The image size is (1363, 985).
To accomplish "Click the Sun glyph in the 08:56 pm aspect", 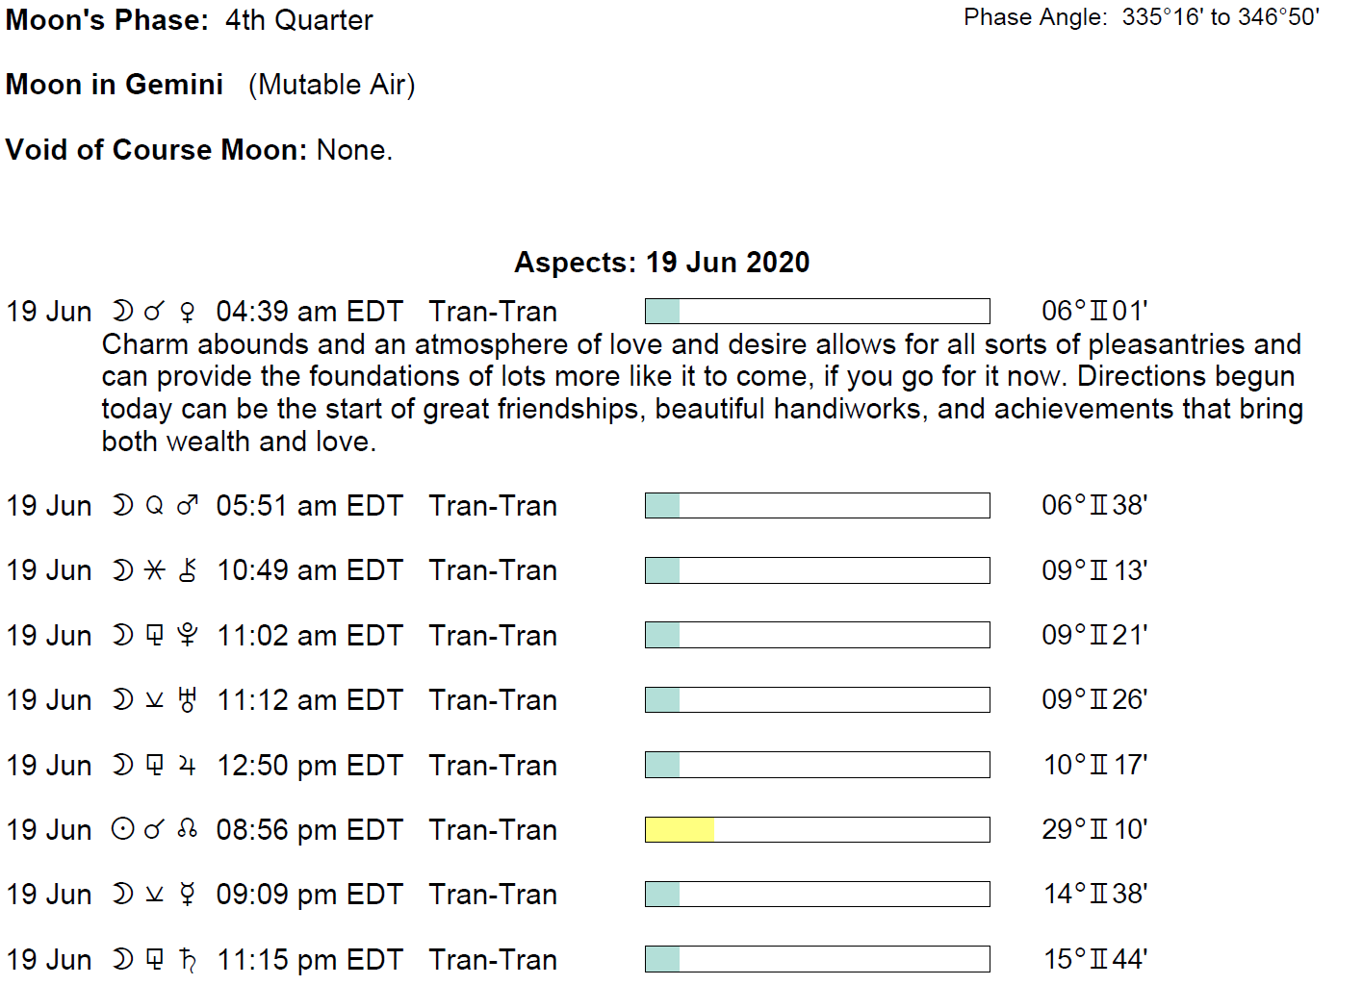I will [x=122, y=829].
